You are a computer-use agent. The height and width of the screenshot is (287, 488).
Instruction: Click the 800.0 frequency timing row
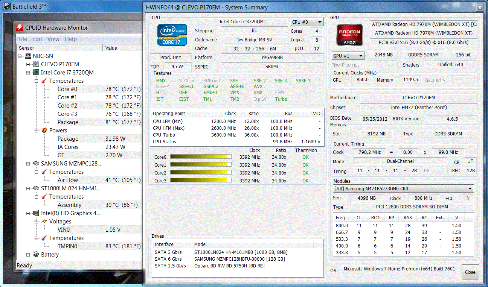pyautogui.click(x=403, y=225)
